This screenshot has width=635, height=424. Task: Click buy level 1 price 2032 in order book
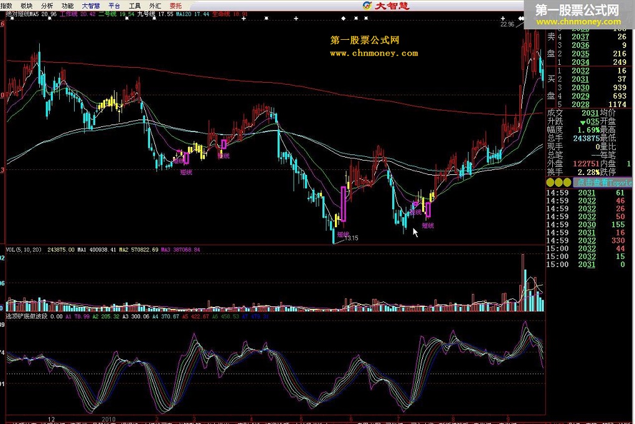click(580, 71)
